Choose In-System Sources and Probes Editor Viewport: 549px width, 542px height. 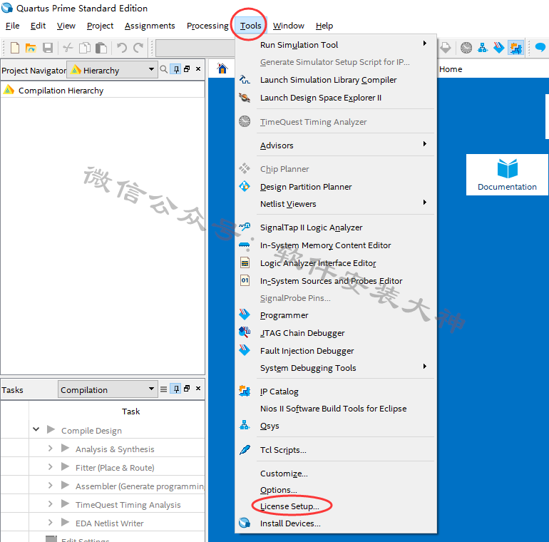[336, 281]
